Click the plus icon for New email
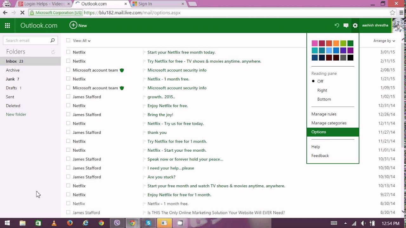Image resolution: width=406 pixels, height=228 pixels. tap(73, 25)
